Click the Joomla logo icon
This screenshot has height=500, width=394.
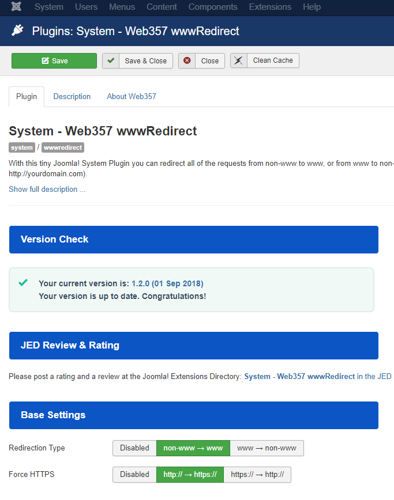(16, 6)
